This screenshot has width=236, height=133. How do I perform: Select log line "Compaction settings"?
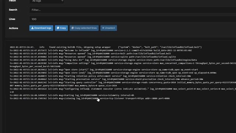pos(123,65)
